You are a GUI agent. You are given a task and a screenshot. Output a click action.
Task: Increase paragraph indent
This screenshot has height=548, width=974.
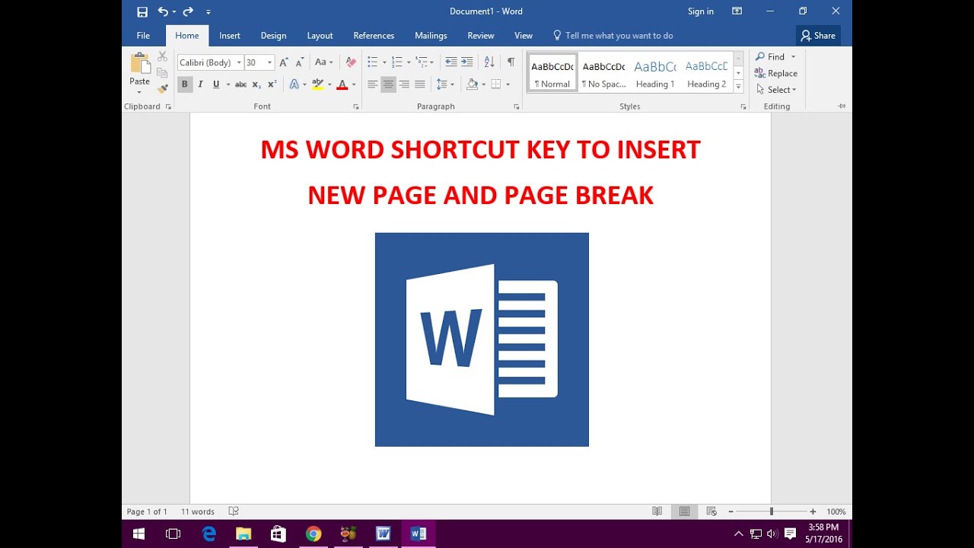[466, 62]
